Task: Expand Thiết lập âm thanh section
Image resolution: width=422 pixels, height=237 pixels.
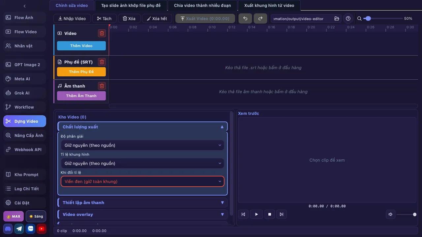Action: pyautogui.click(x=142, y=202)
